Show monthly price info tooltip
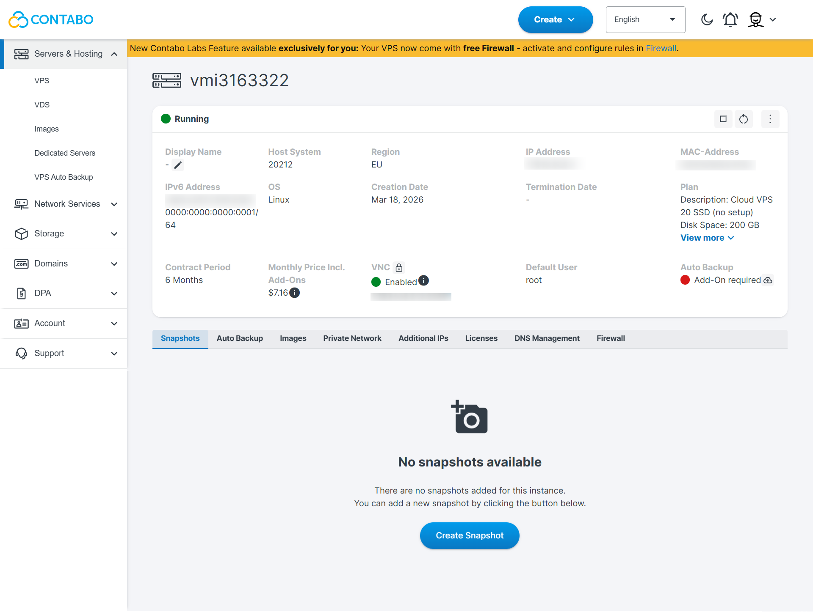Viewport: 813px width, 612px height. pyautogui.click(x=295, y=293)
